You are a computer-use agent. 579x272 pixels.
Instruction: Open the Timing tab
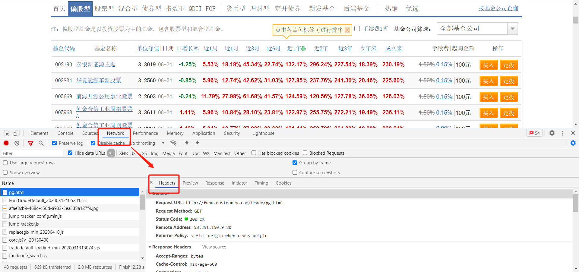(x=261, y=183)
